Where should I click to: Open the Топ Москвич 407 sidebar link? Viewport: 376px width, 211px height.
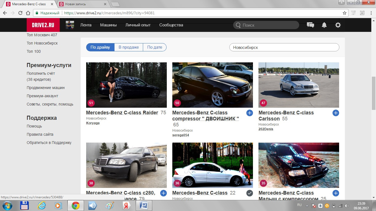[x=42, y=35]
